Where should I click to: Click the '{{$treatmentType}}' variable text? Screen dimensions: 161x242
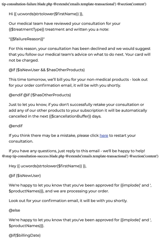(x=27, y=29)
